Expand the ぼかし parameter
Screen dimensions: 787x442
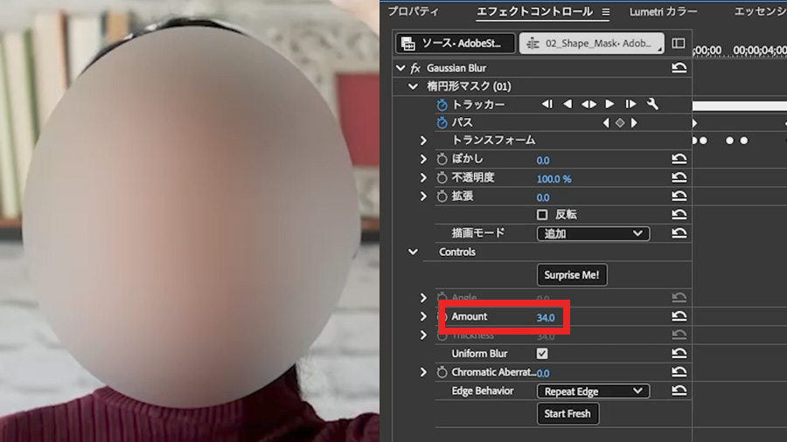[x=423, y=159]
